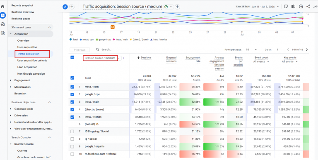Open the Reports bar-chart icon
The image size is (318, 160).
[3, 15]
